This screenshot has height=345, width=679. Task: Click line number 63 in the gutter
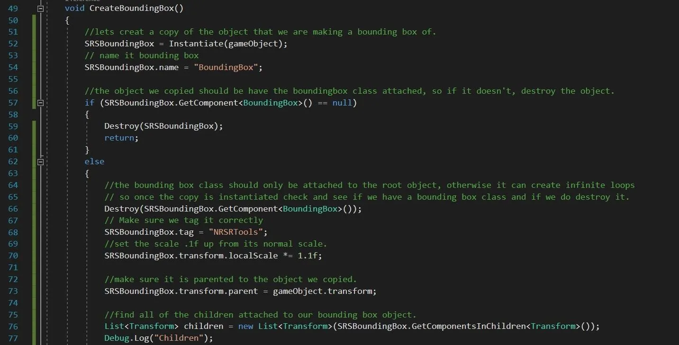(x=13, y=173)
